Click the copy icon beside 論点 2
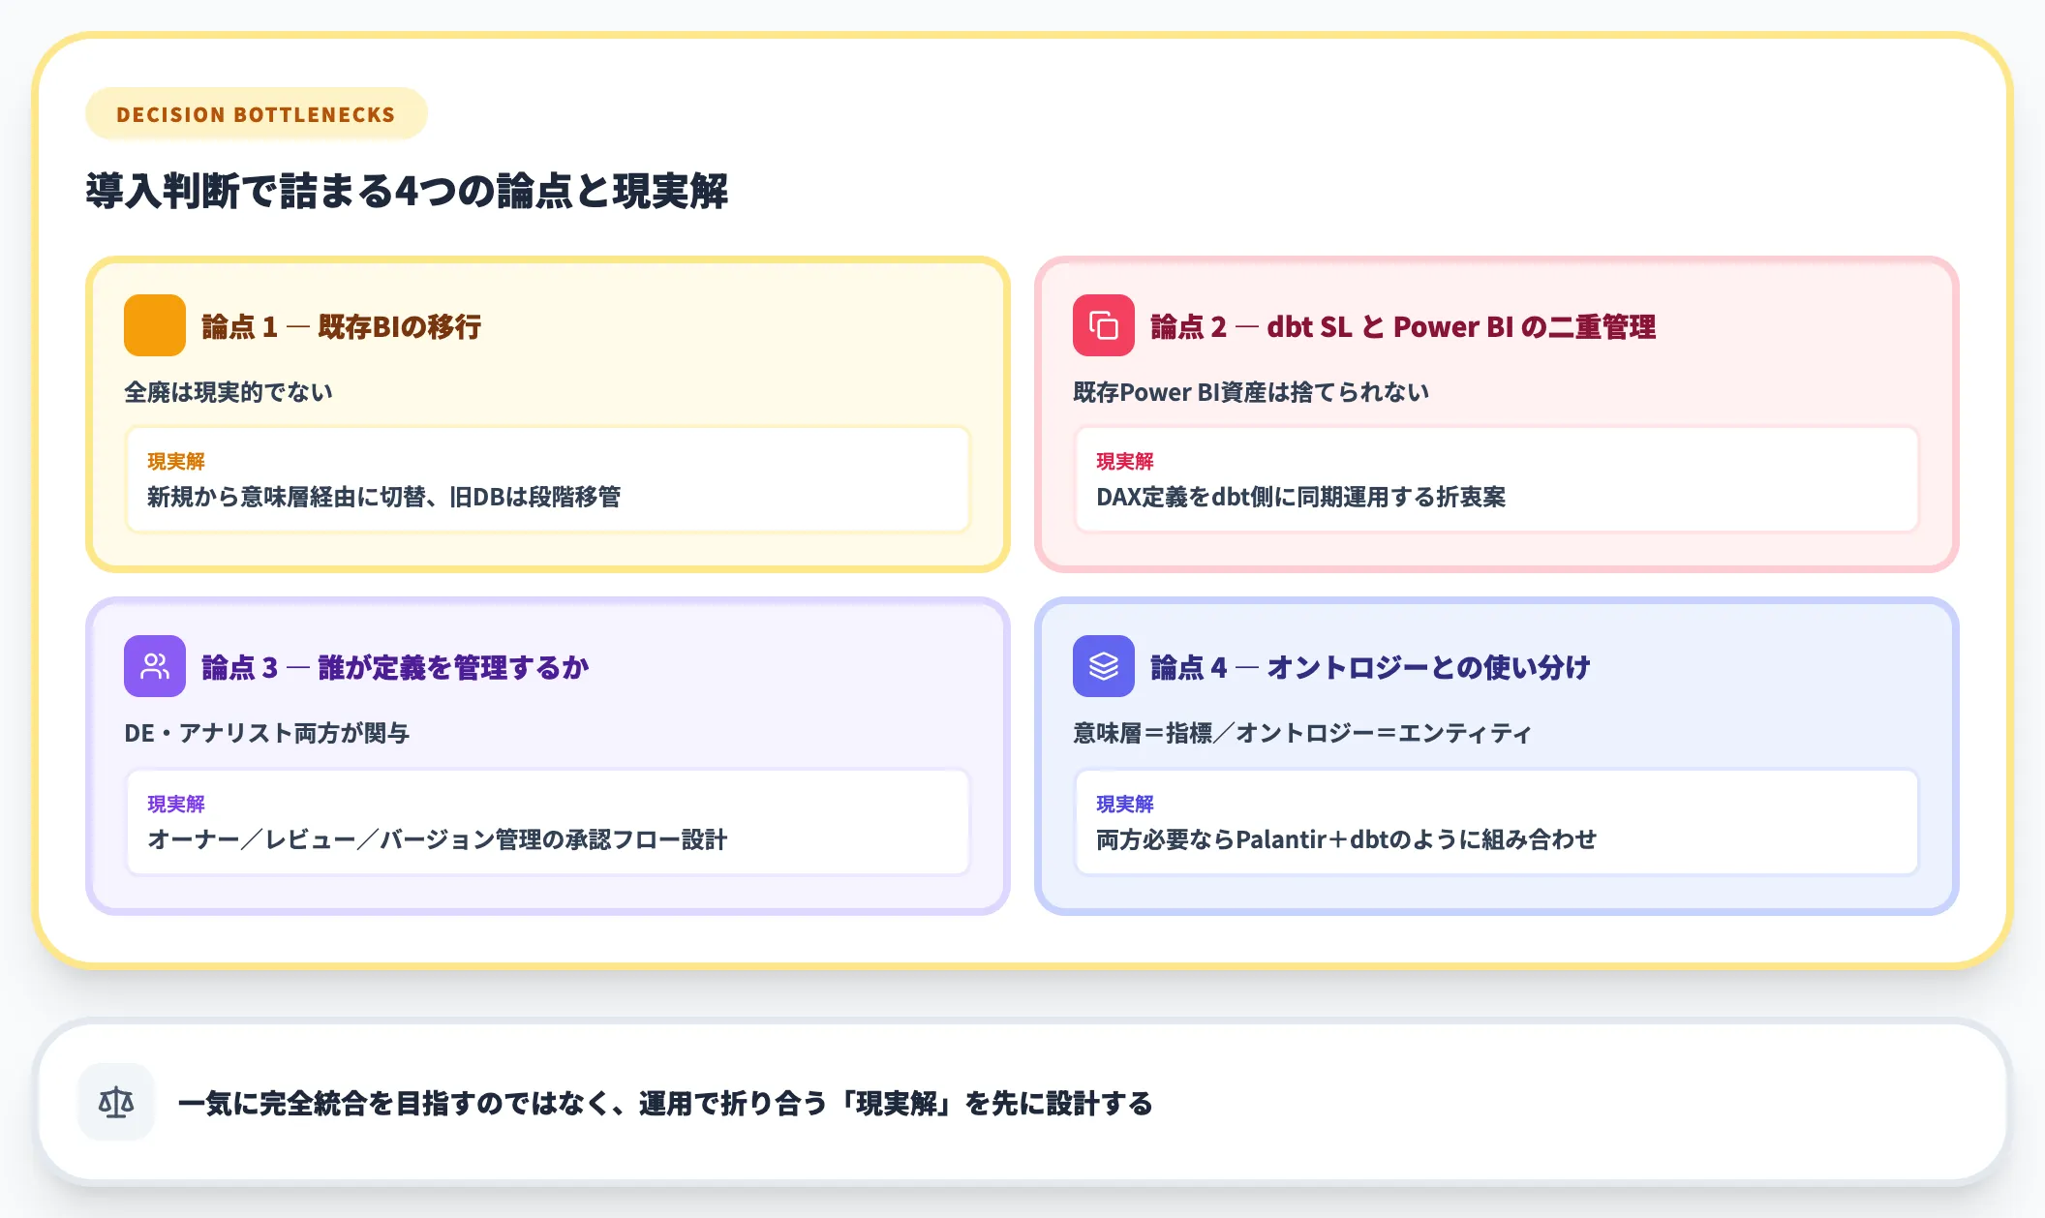 [1104, 326]
